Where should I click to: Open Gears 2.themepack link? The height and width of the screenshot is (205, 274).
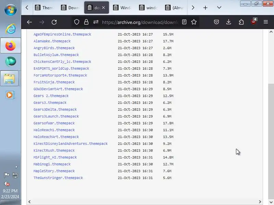coord(51,96)
